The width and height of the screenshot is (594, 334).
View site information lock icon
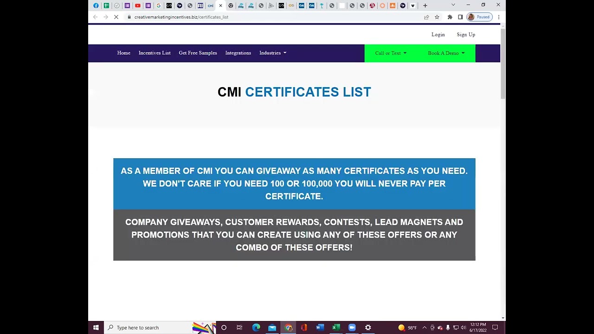(x=129, y=17)
